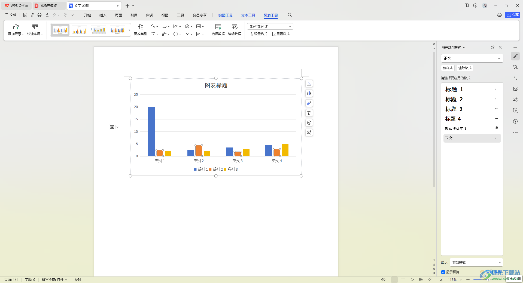Click the zoom slider handle in status bar
523x283 pixels.
tap(488, 280)
